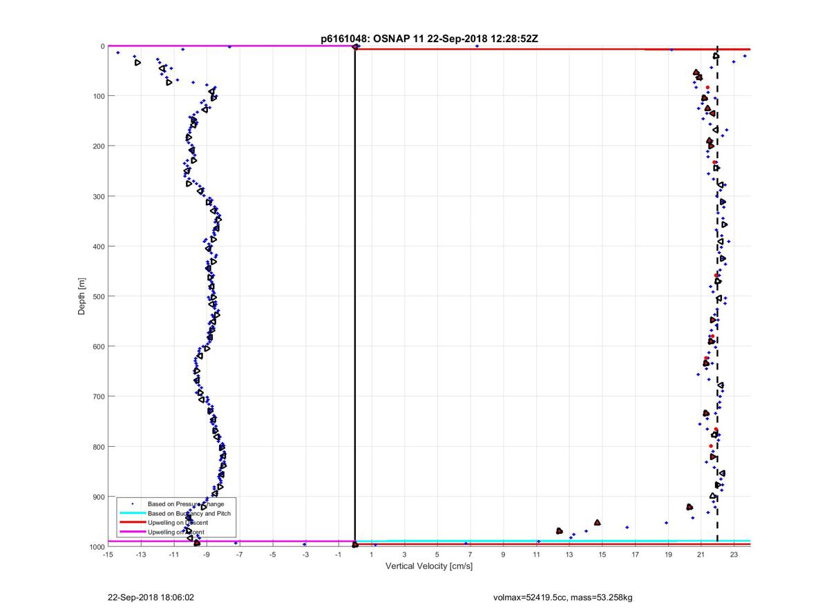Click the blue dot marker sample in the legend
This screenshot has height=614, width=829.
[132, 504]
